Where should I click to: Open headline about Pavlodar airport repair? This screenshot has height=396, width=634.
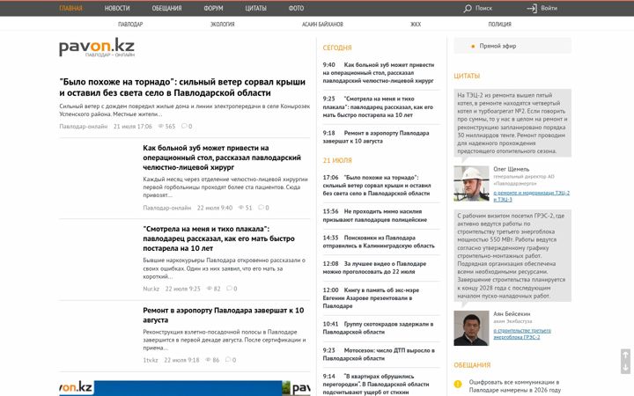coord(223,315)
